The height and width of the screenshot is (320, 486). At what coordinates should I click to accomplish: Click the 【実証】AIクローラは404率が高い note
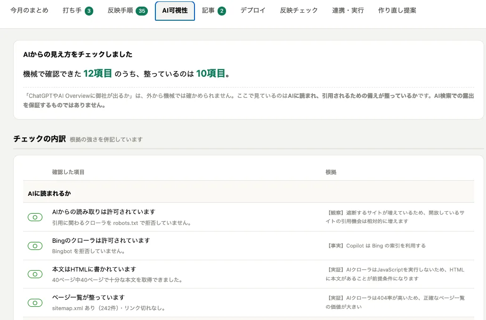pos(395,302)
